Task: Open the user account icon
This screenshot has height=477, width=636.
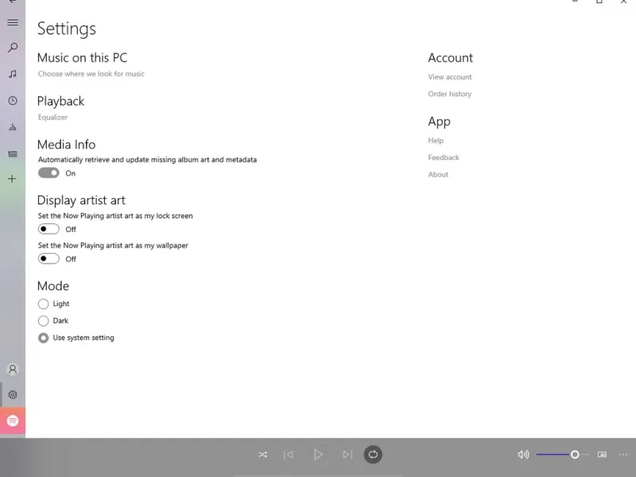Action: (13, 370)
